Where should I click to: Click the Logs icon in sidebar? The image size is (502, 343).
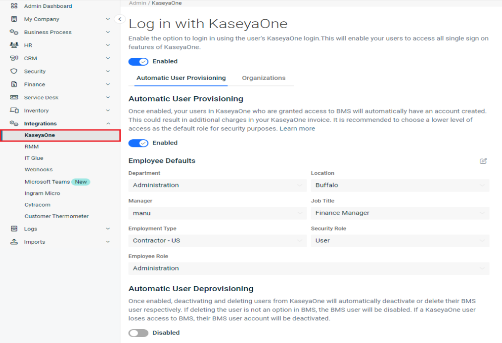[14, 229]
